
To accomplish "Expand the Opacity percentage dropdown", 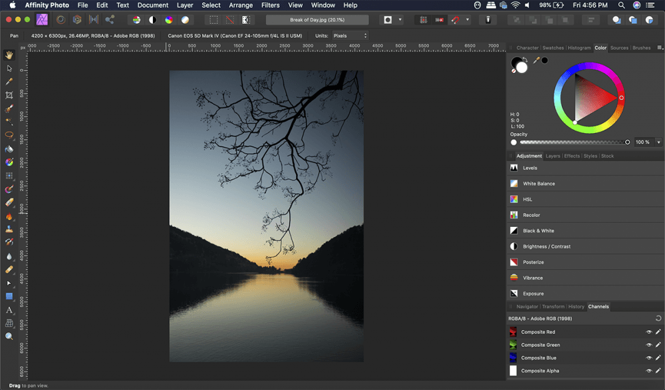I will (658, 142).
